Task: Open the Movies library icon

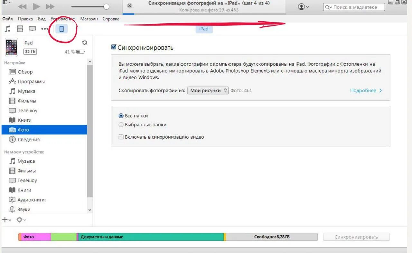Action: pyautogui.click(x=20, y=29)
